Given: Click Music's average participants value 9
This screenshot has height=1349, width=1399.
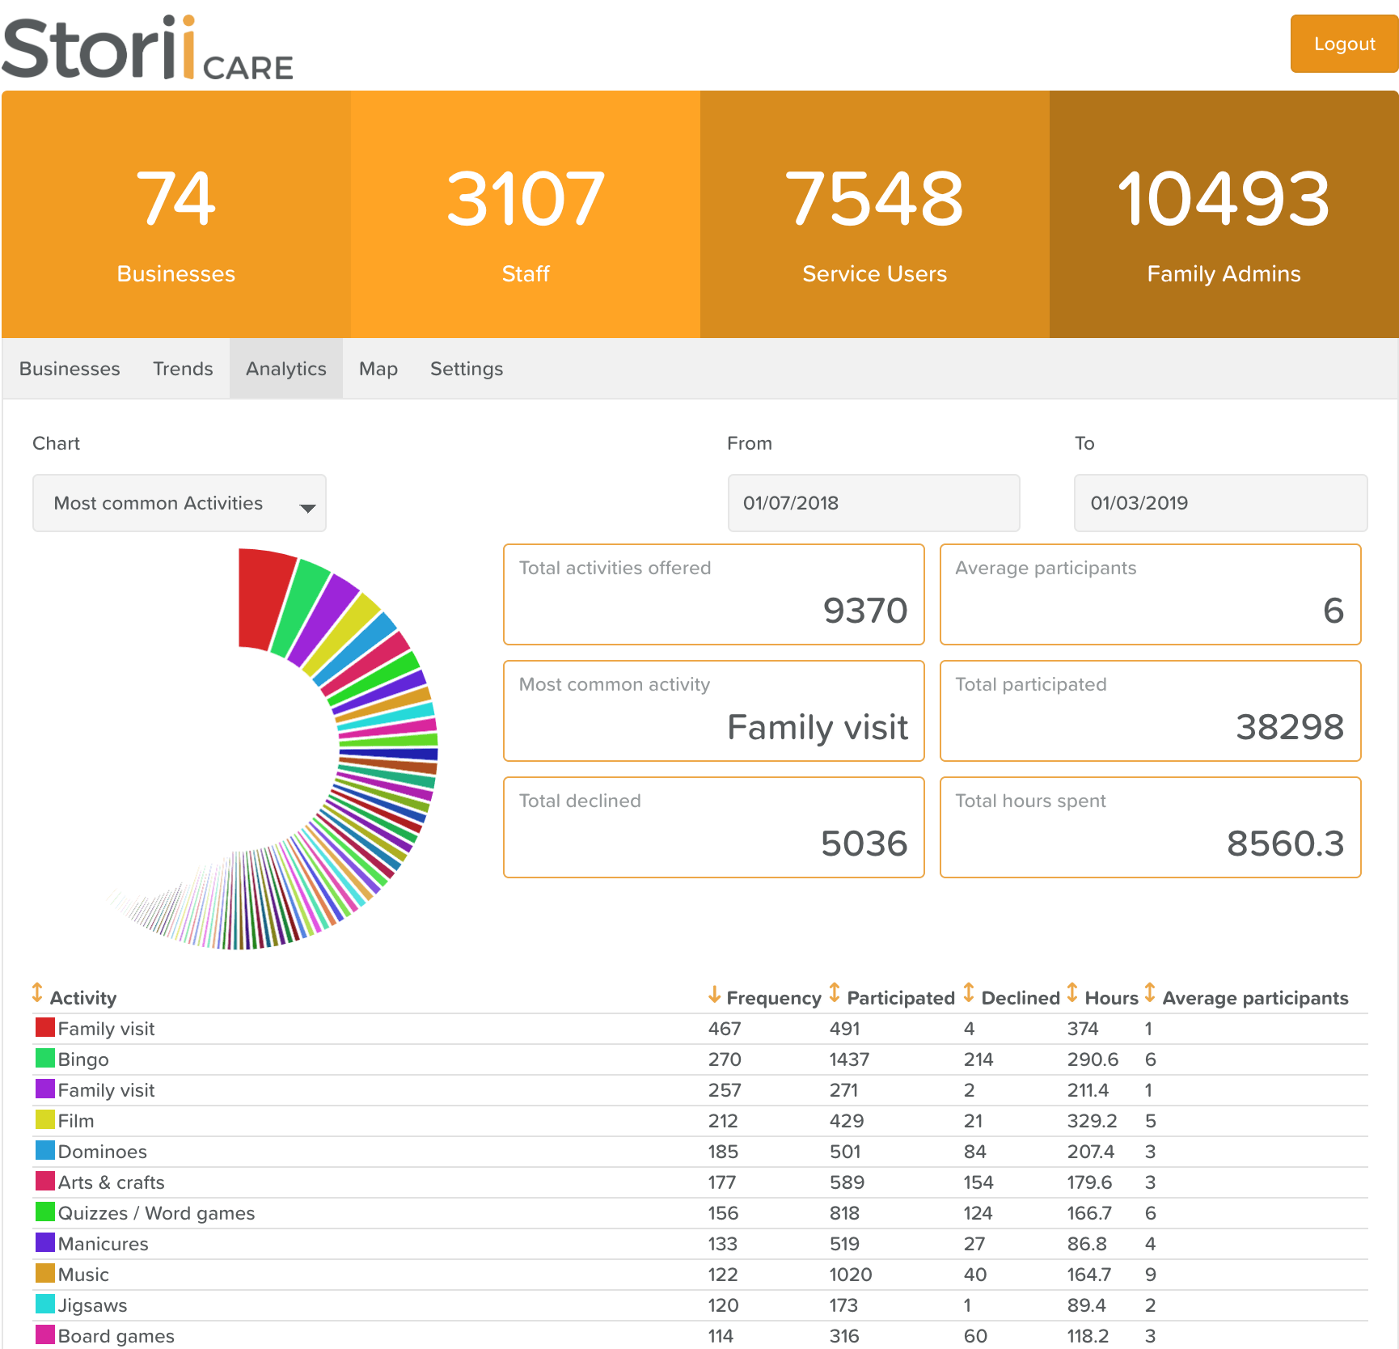Looking at the screenshot, I should point(1151,1275).
